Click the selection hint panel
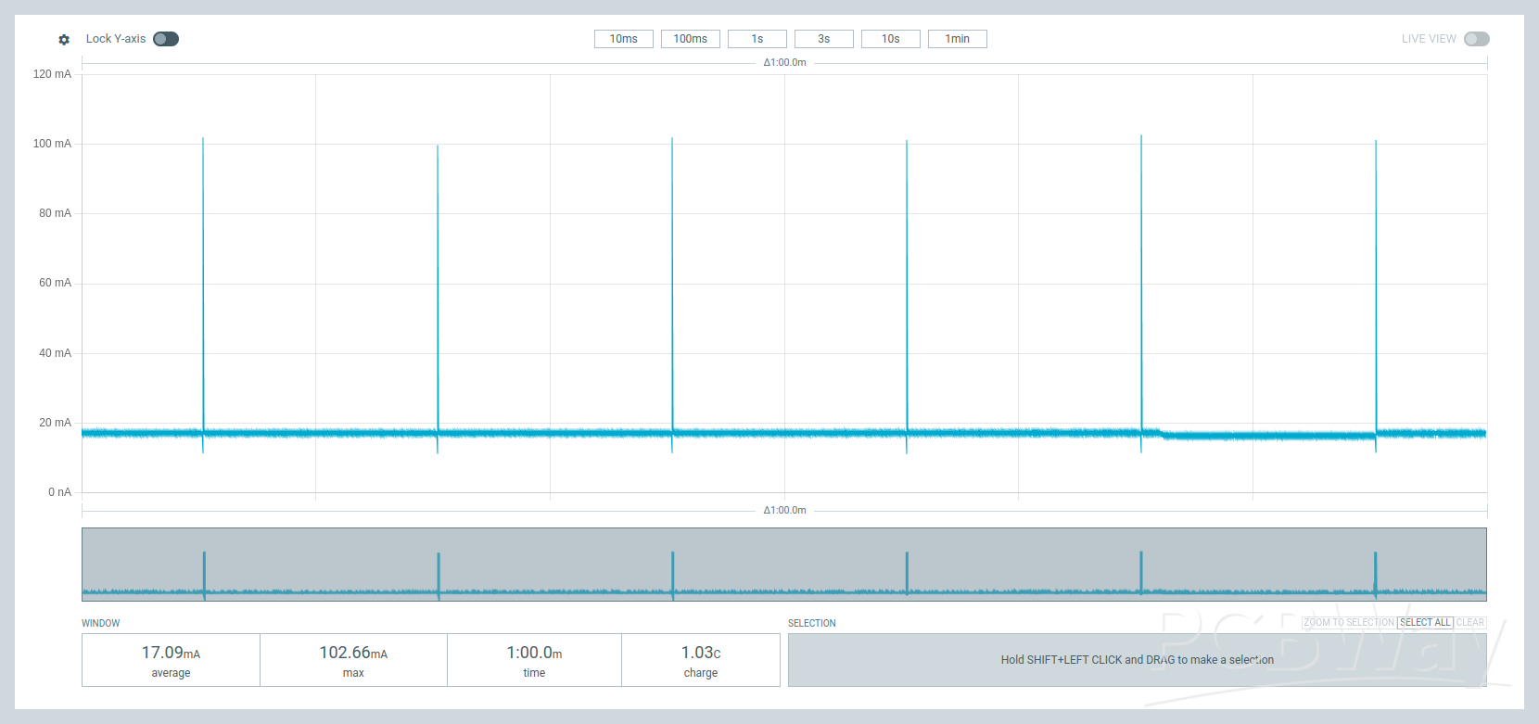Viewport: 1539px width, 724px height. [1137, 660]
